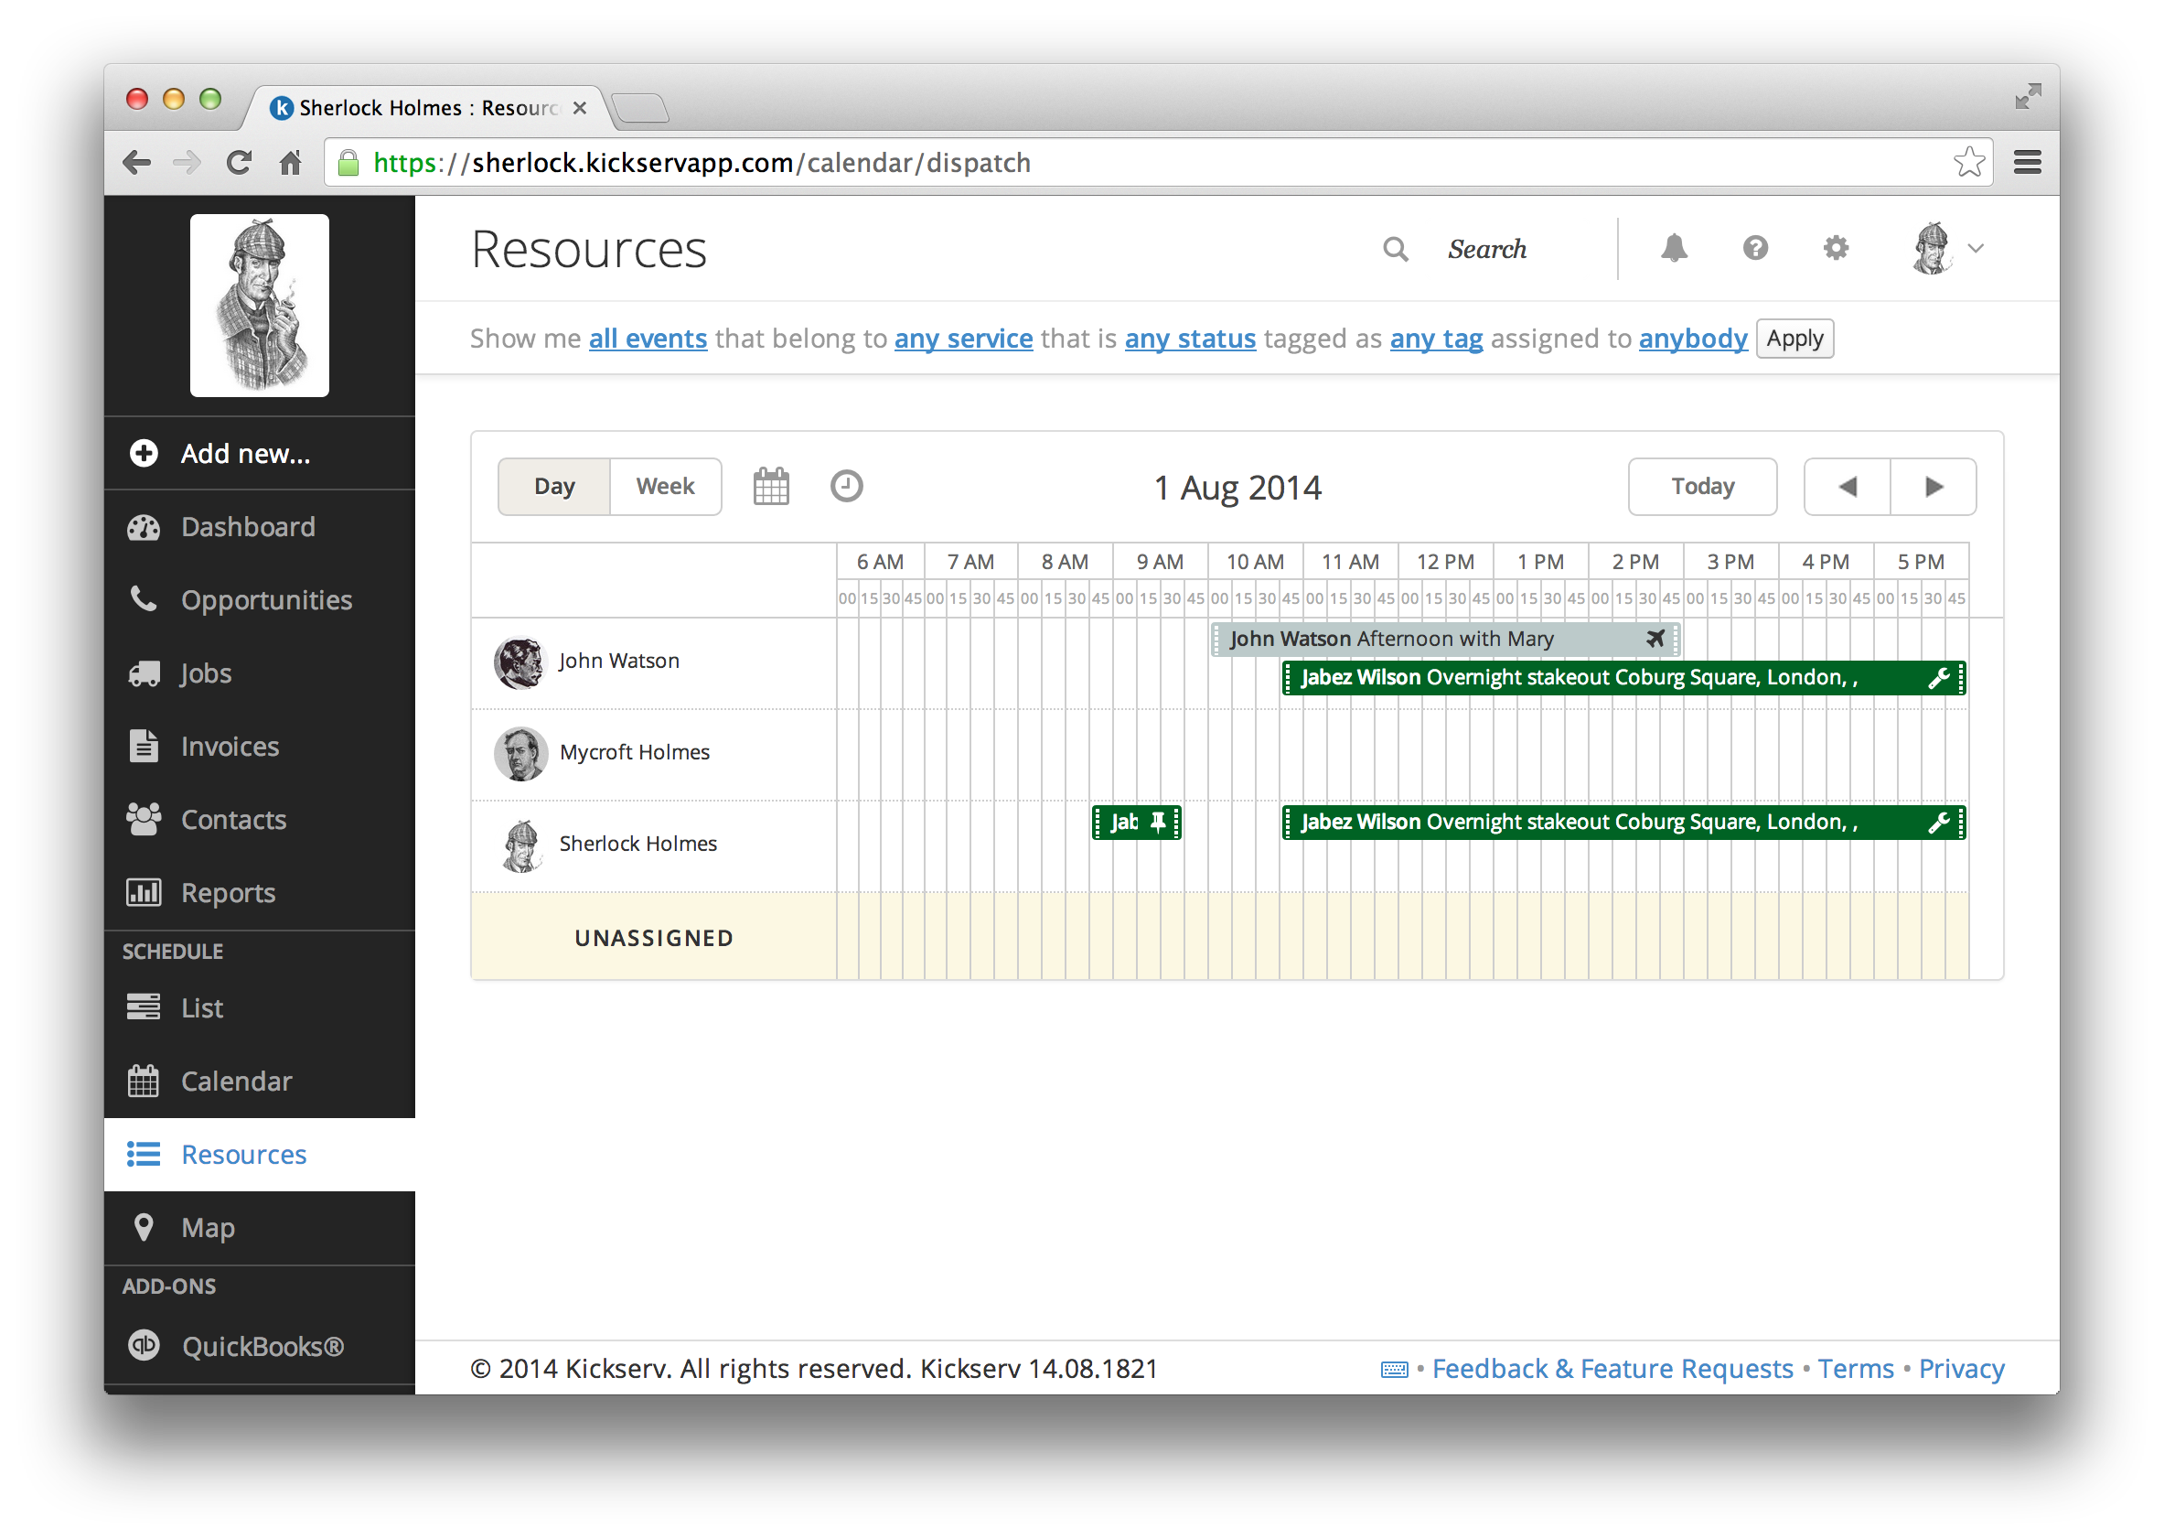The height and width of the screenshot is (1539, 2164).
Task: Go to next day arrow
Action: [x=1933, y=487]
